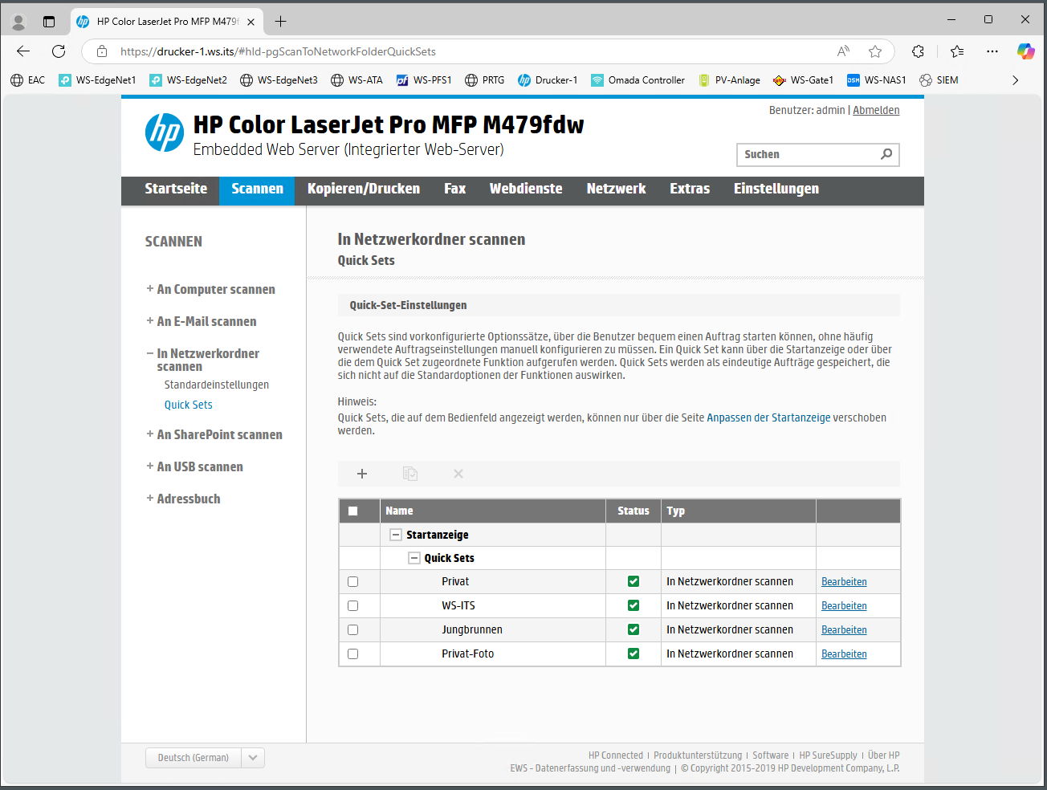Screen dimensions: 1047x790
Task: Click the Suchen search field
Action: click(818, 154)
